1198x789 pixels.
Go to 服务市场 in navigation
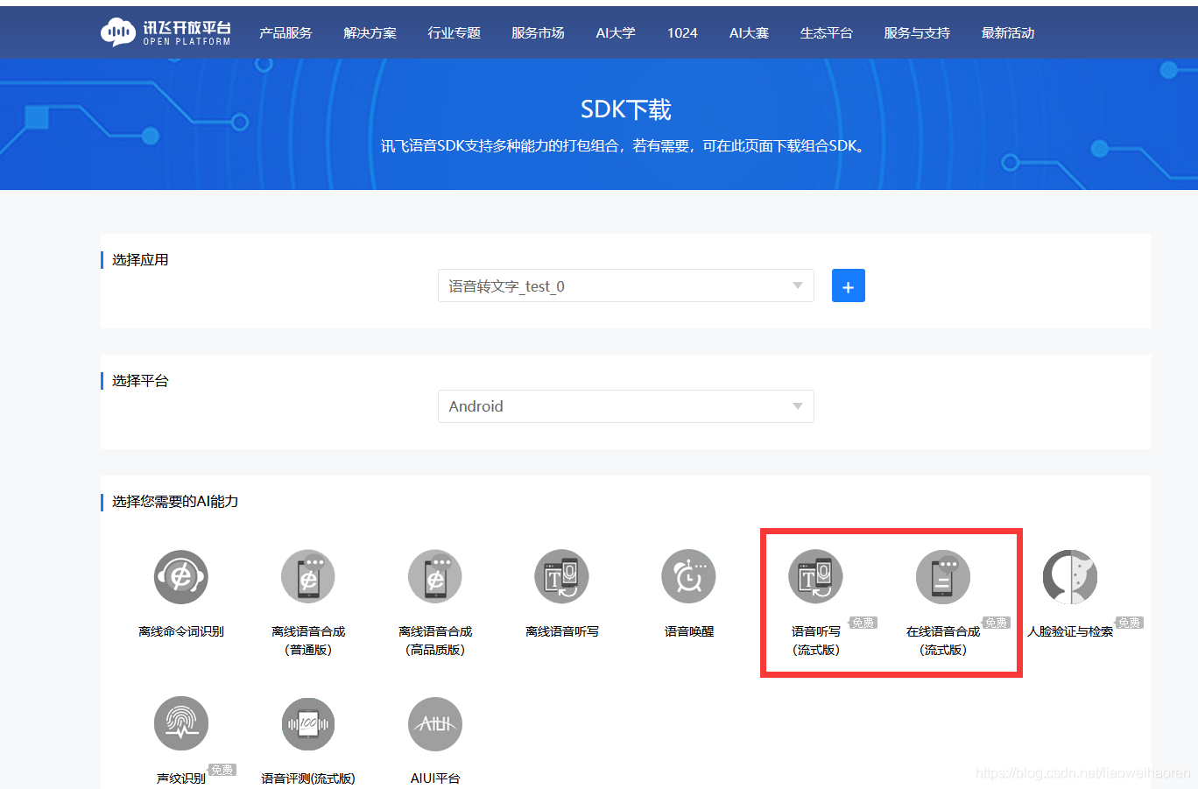pyautogui.click(x=539, y=33)
